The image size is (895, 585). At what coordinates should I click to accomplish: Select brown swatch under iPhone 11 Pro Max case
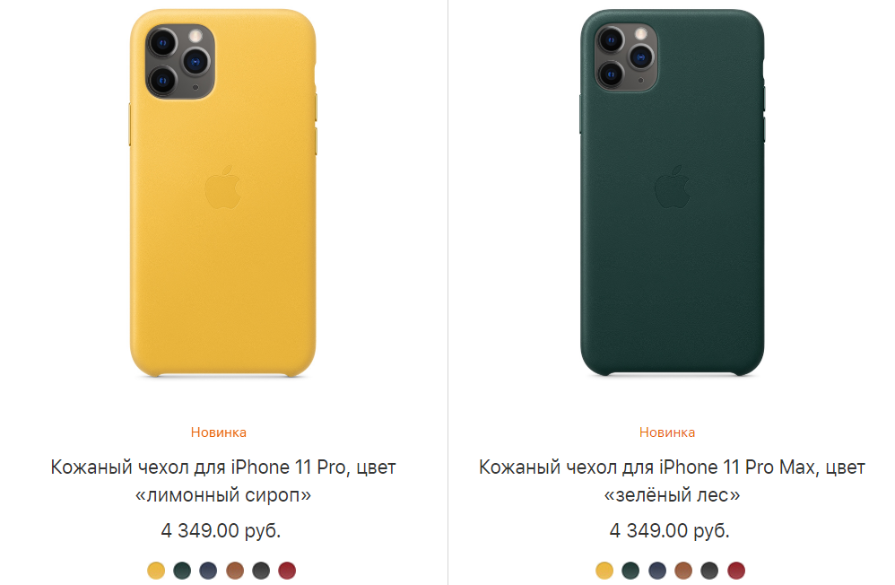[683, 570]
